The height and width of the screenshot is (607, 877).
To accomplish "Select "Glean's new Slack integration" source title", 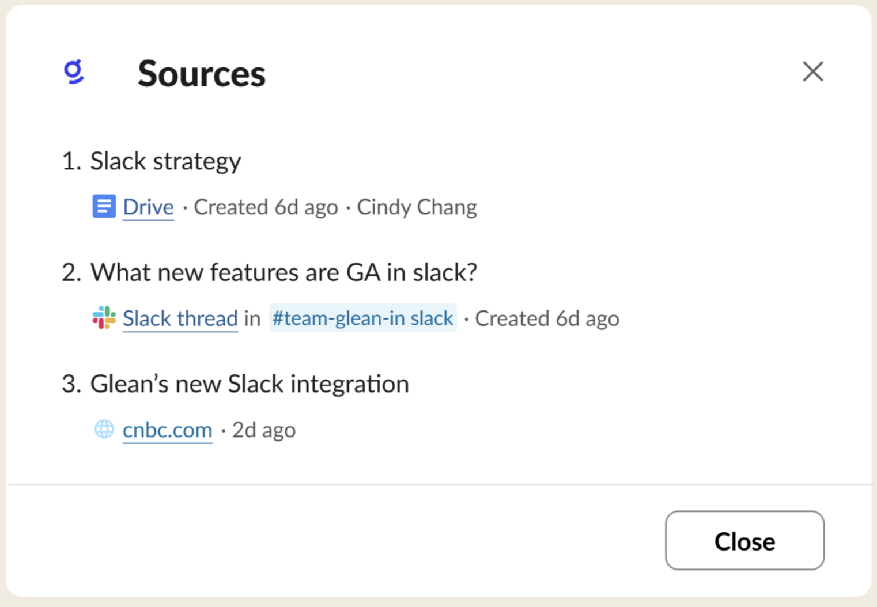I will [250, 384].
